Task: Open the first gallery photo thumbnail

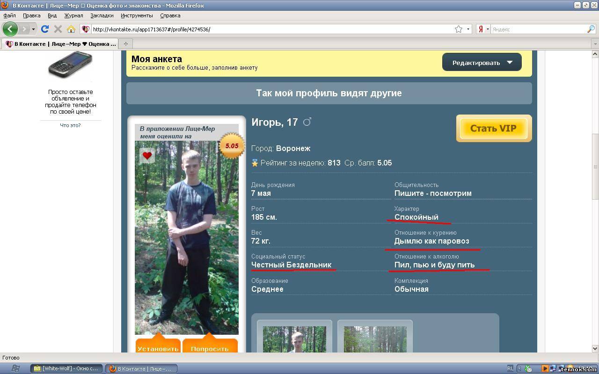Action: click(294, 339)
